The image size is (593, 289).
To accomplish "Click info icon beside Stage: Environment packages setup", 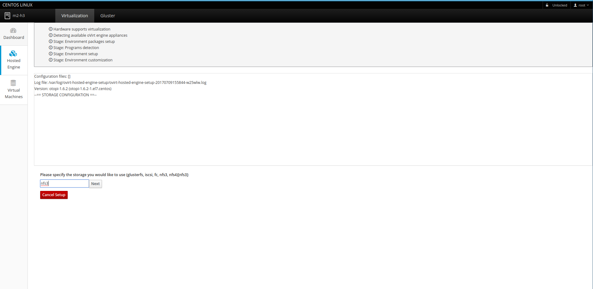I will (x=51, y=41).
